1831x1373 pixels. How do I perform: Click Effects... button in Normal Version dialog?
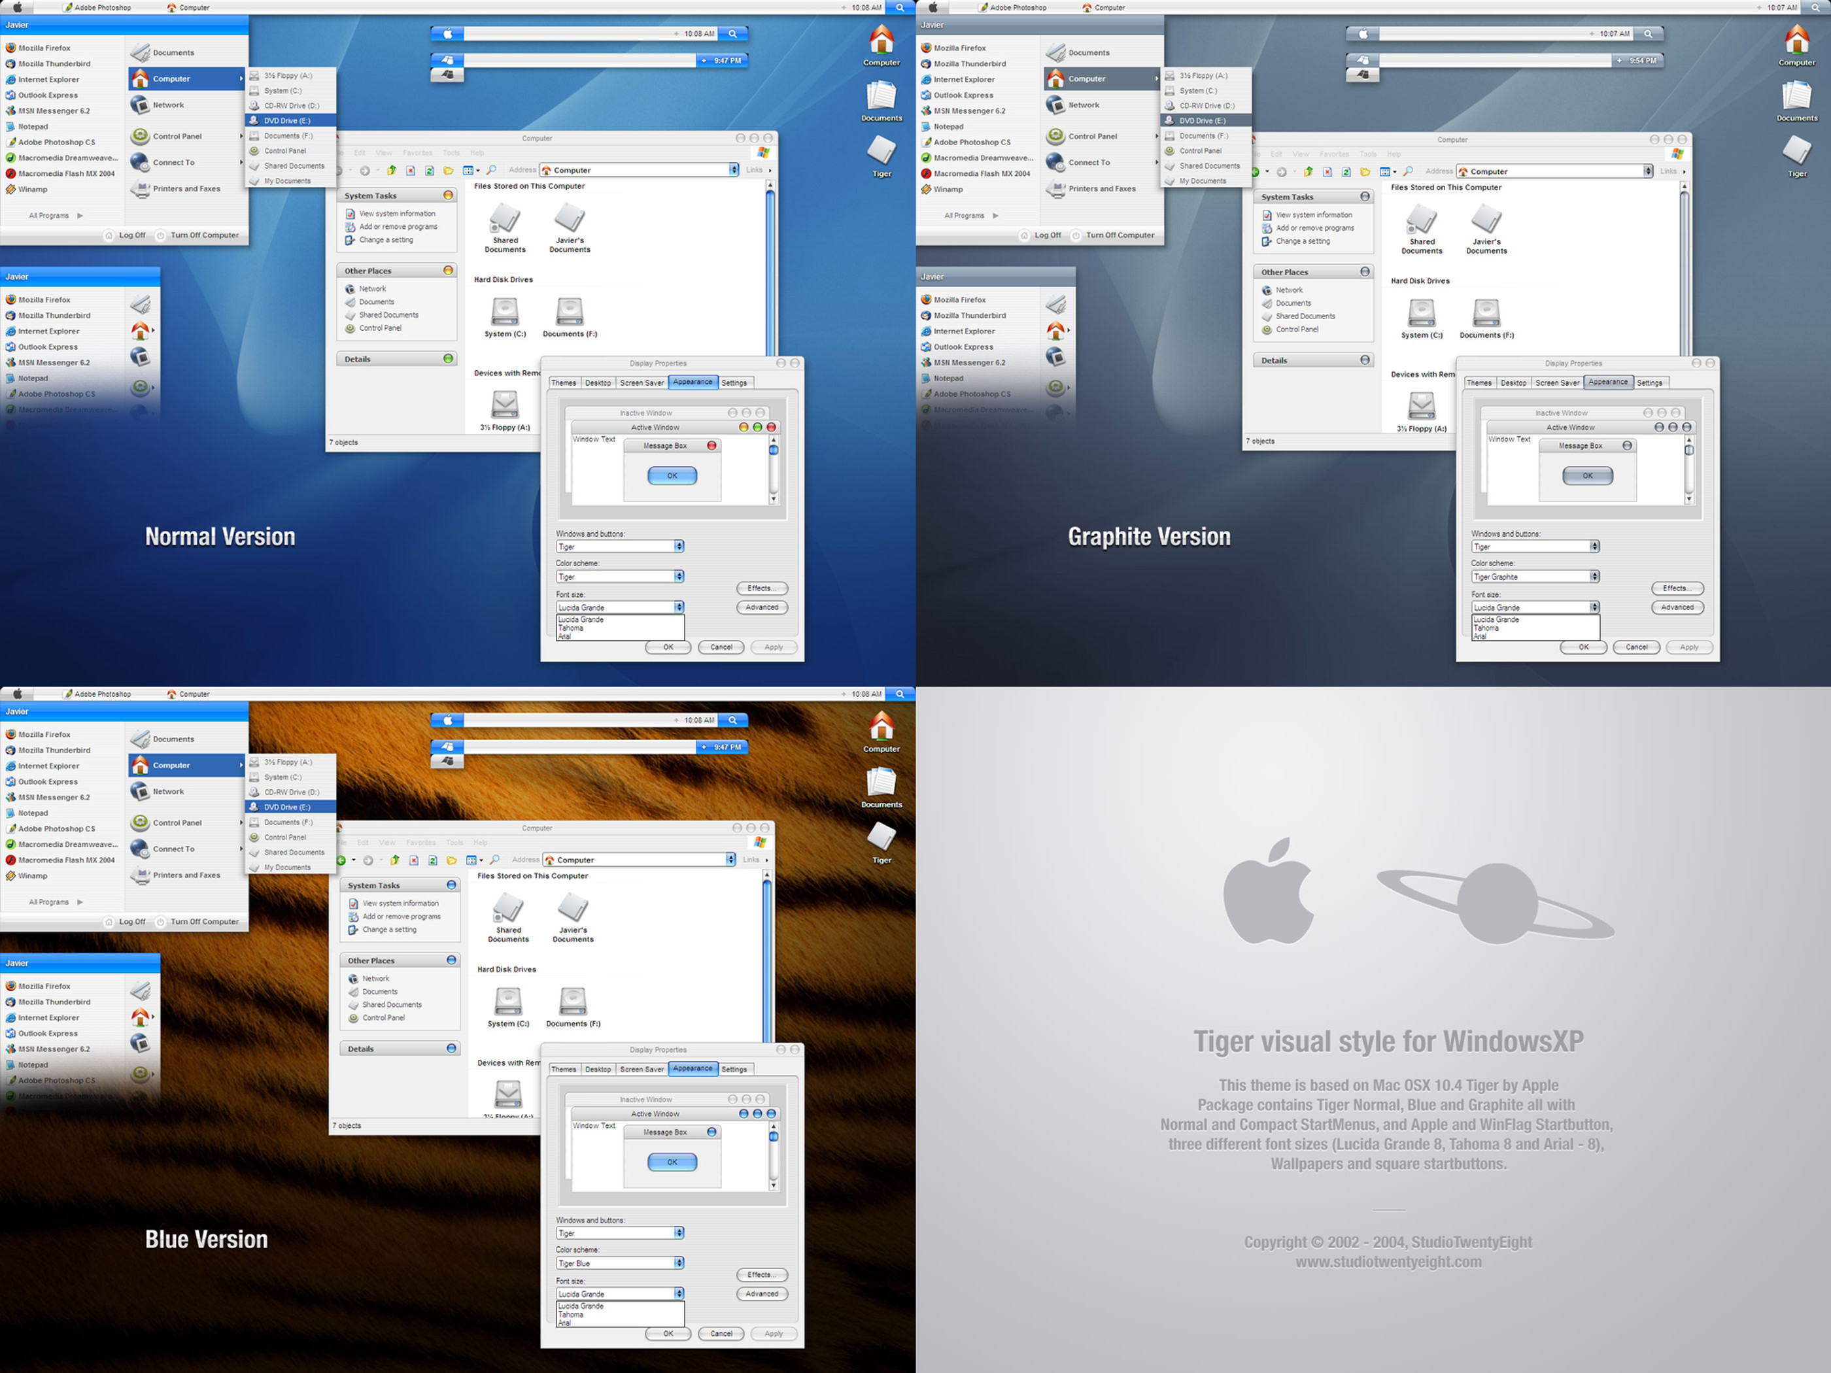[762, 588]
